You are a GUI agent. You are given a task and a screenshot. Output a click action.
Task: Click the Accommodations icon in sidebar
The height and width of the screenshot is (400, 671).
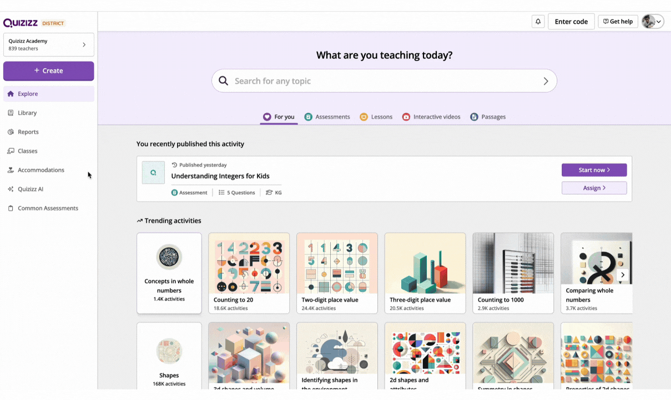click(x=11, y=170)
